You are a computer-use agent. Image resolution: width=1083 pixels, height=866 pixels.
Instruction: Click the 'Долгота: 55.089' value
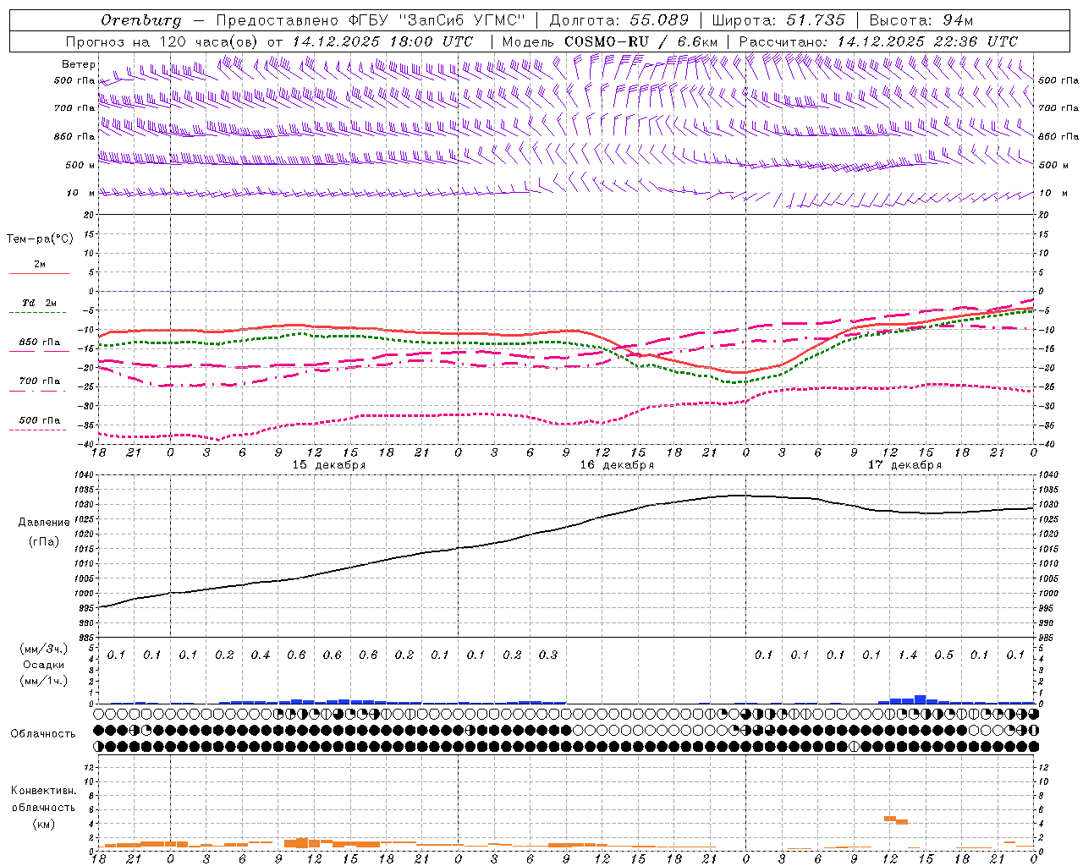[619, 20]
